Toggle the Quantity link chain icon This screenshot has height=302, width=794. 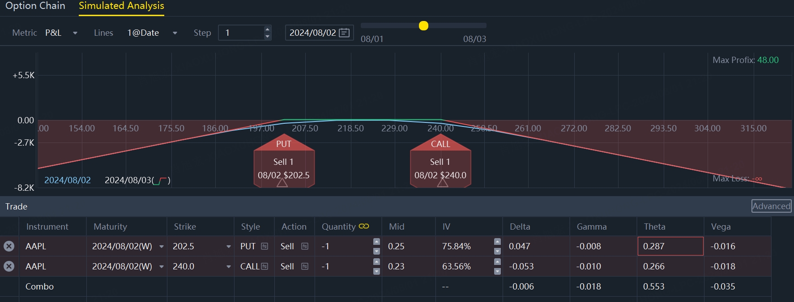tap(364, 226)
